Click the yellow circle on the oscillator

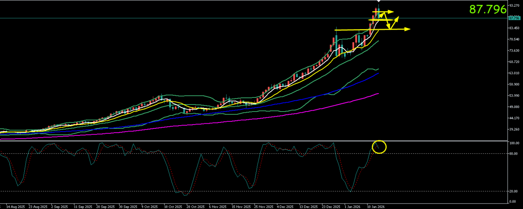[380, 147]
